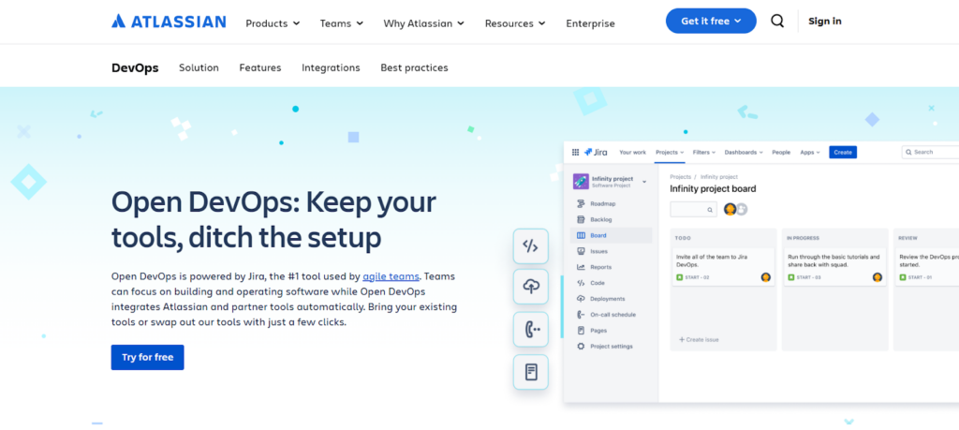Image resolution: width=959 pixels, height=430 pixels.
Task: Expand Apps dropdown in Jira nav
Action: click(x=810, y=153)
